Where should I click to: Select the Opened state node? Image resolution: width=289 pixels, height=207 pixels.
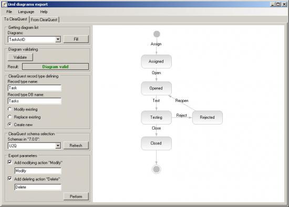[x=156, y=88]
